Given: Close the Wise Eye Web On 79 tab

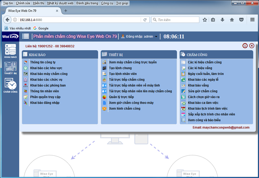Looking at the screenshot, I should coord(57,11).
